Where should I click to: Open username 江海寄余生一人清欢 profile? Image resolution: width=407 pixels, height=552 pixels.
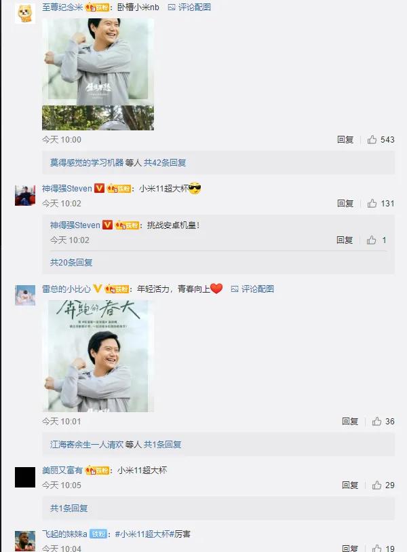click(87, 445)
